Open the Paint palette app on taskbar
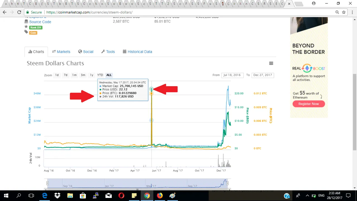357x201 pixels. click(x=173, y=195)
